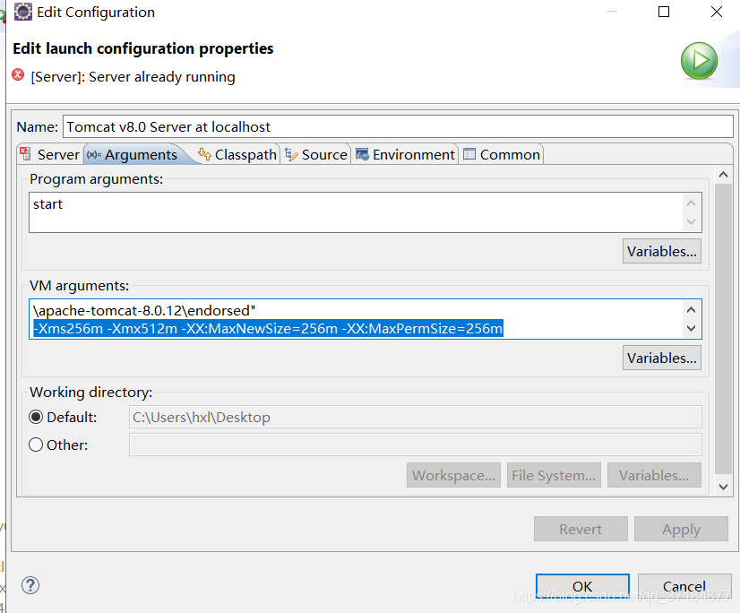Click the Revert button

point(581,529)
